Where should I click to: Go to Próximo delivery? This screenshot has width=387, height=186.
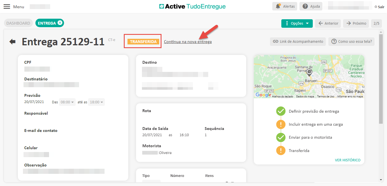356,23
